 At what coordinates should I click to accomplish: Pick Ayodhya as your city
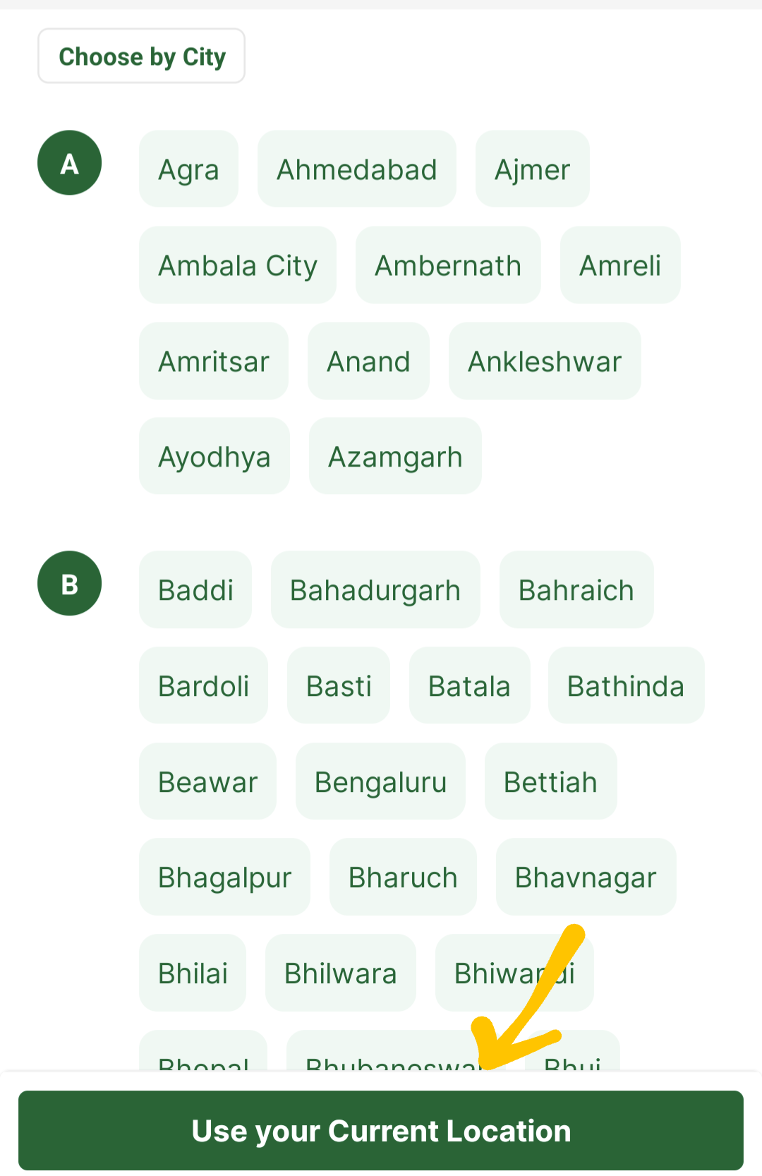pyautogui.click(x=214, y=457)
